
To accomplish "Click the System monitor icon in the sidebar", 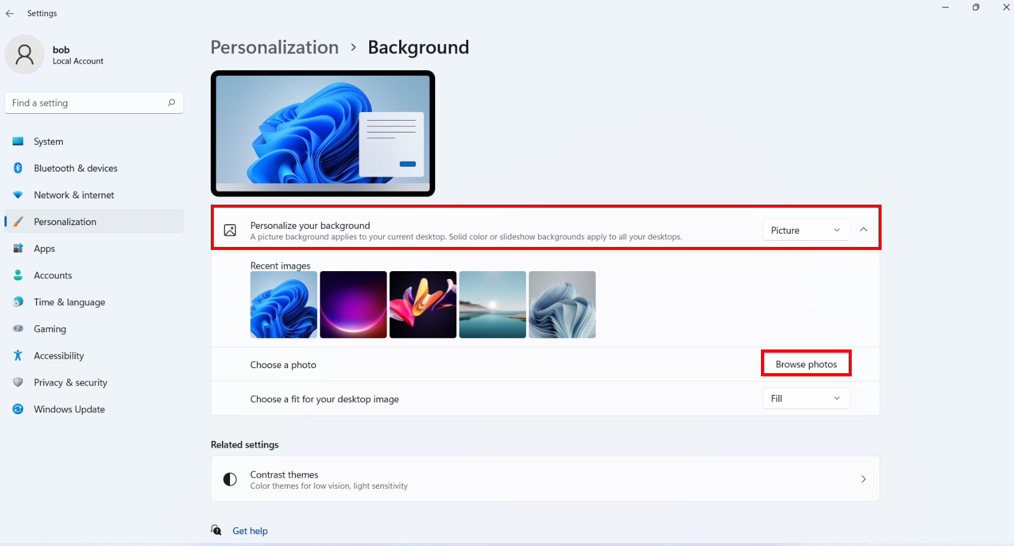I will pos(18,141).
